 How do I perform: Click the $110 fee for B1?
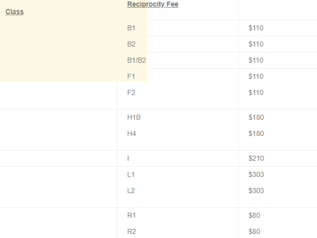tap(256, 28)
